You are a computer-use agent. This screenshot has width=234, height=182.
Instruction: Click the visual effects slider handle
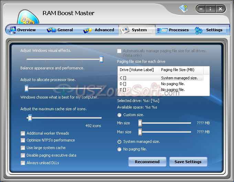[x=101, y=59]
